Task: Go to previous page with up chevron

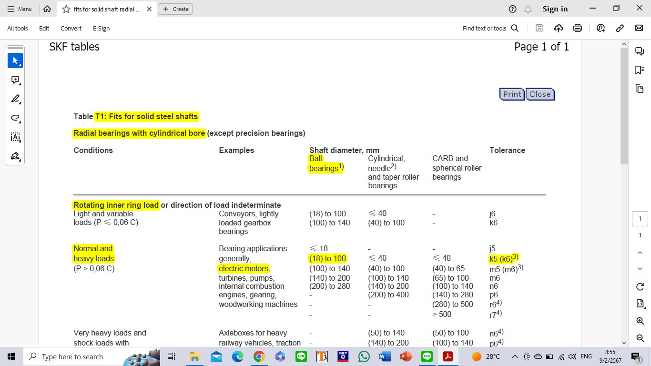Action: [x=640, y=253]
